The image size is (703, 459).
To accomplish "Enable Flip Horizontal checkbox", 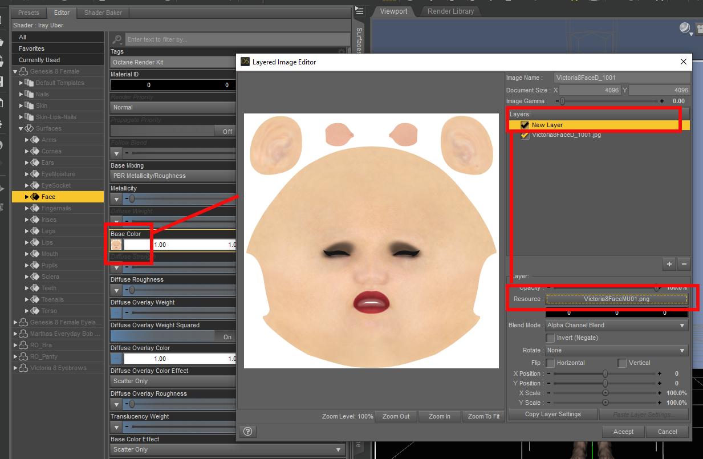I will click(x=550, y=363).
